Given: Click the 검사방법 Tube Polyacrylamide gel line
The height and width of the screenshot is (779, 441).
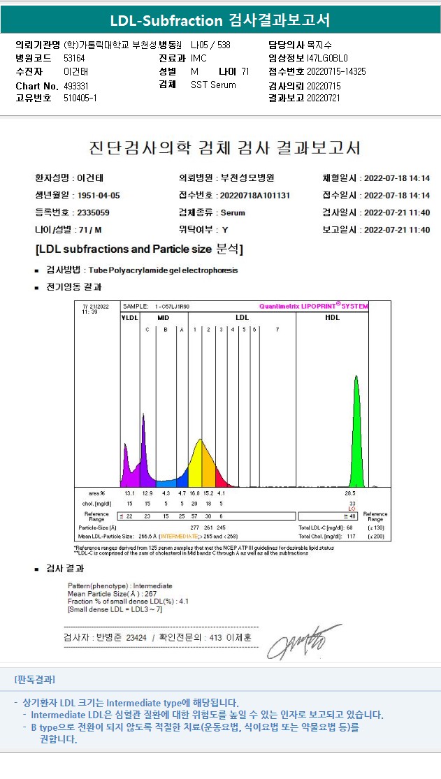Looking at the screenshot, I should coord(136,270).
